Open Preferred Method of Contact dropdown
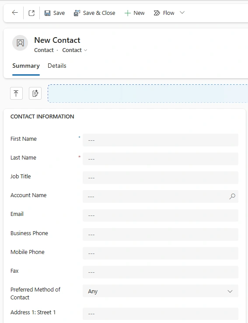This screenshot has height=323, width=248. [161, 291]
